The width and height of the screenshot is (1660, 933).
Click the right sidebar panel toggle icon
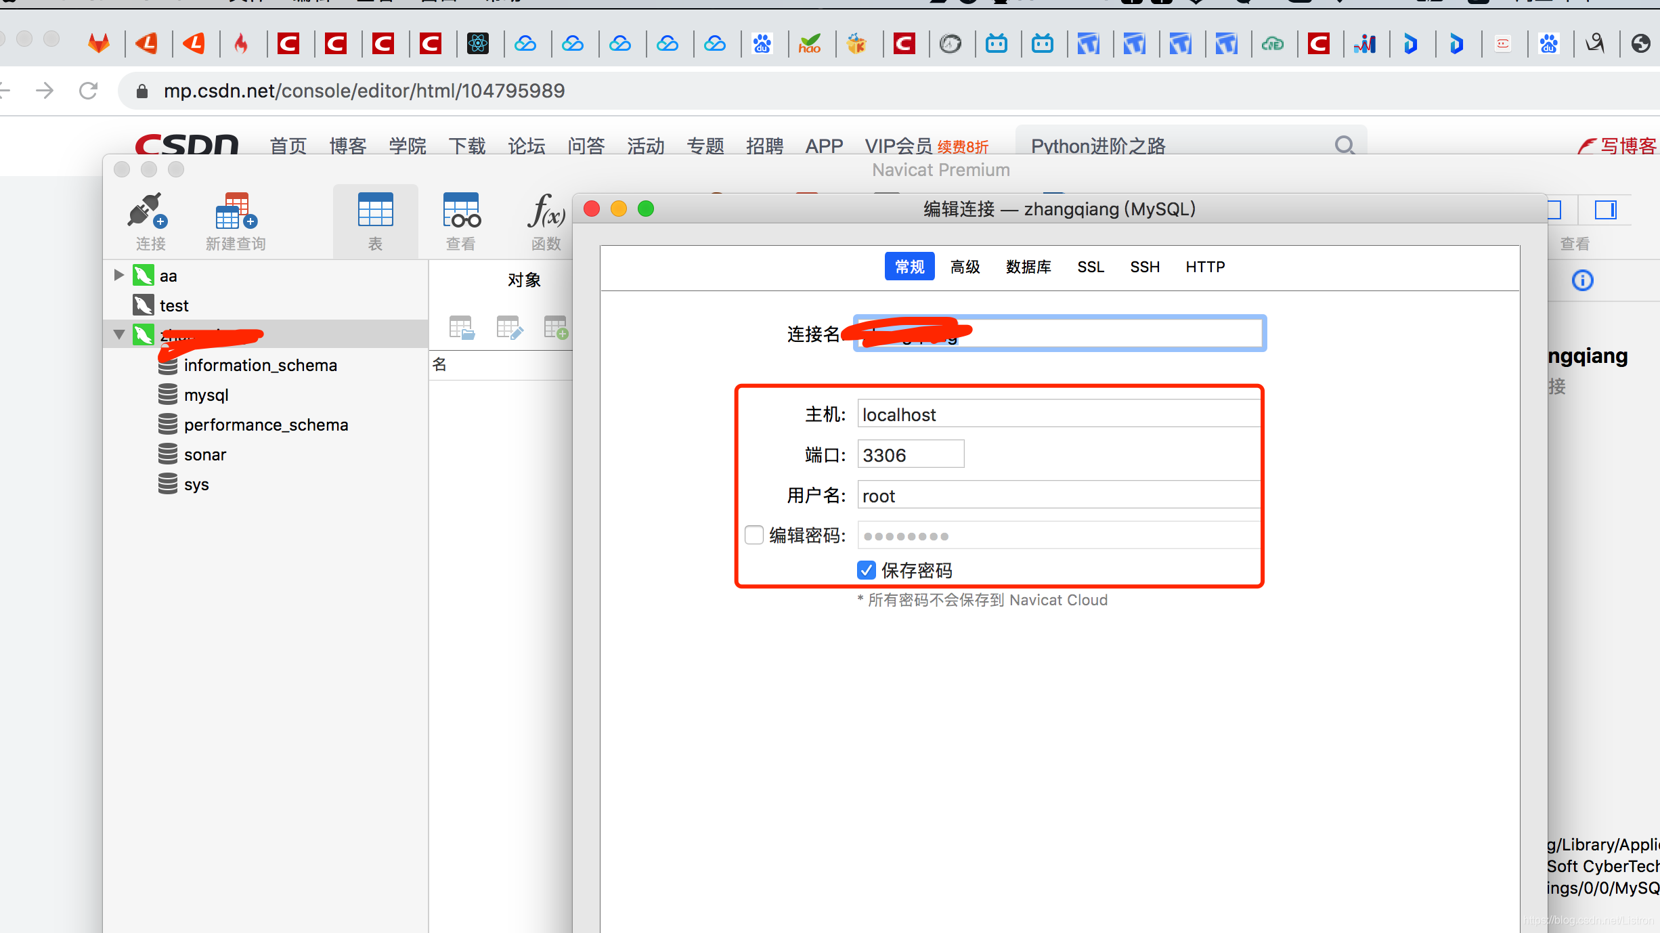pyautogui.click(x=1605, y=210)
